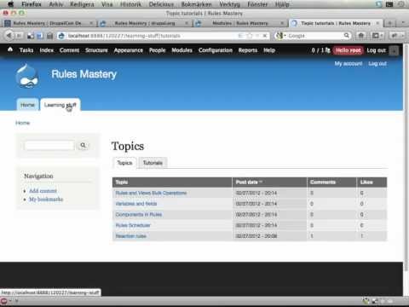Screen dimensions: 409x307
Task: Open Reaction rules topic
Action: coord(131,236)
